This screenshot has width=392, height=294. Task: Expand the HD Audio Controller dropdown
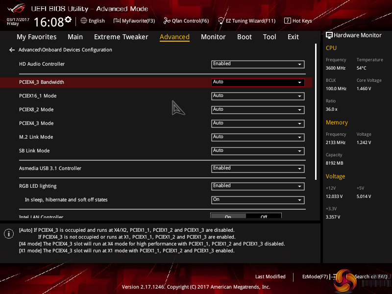tap(258, 64)
